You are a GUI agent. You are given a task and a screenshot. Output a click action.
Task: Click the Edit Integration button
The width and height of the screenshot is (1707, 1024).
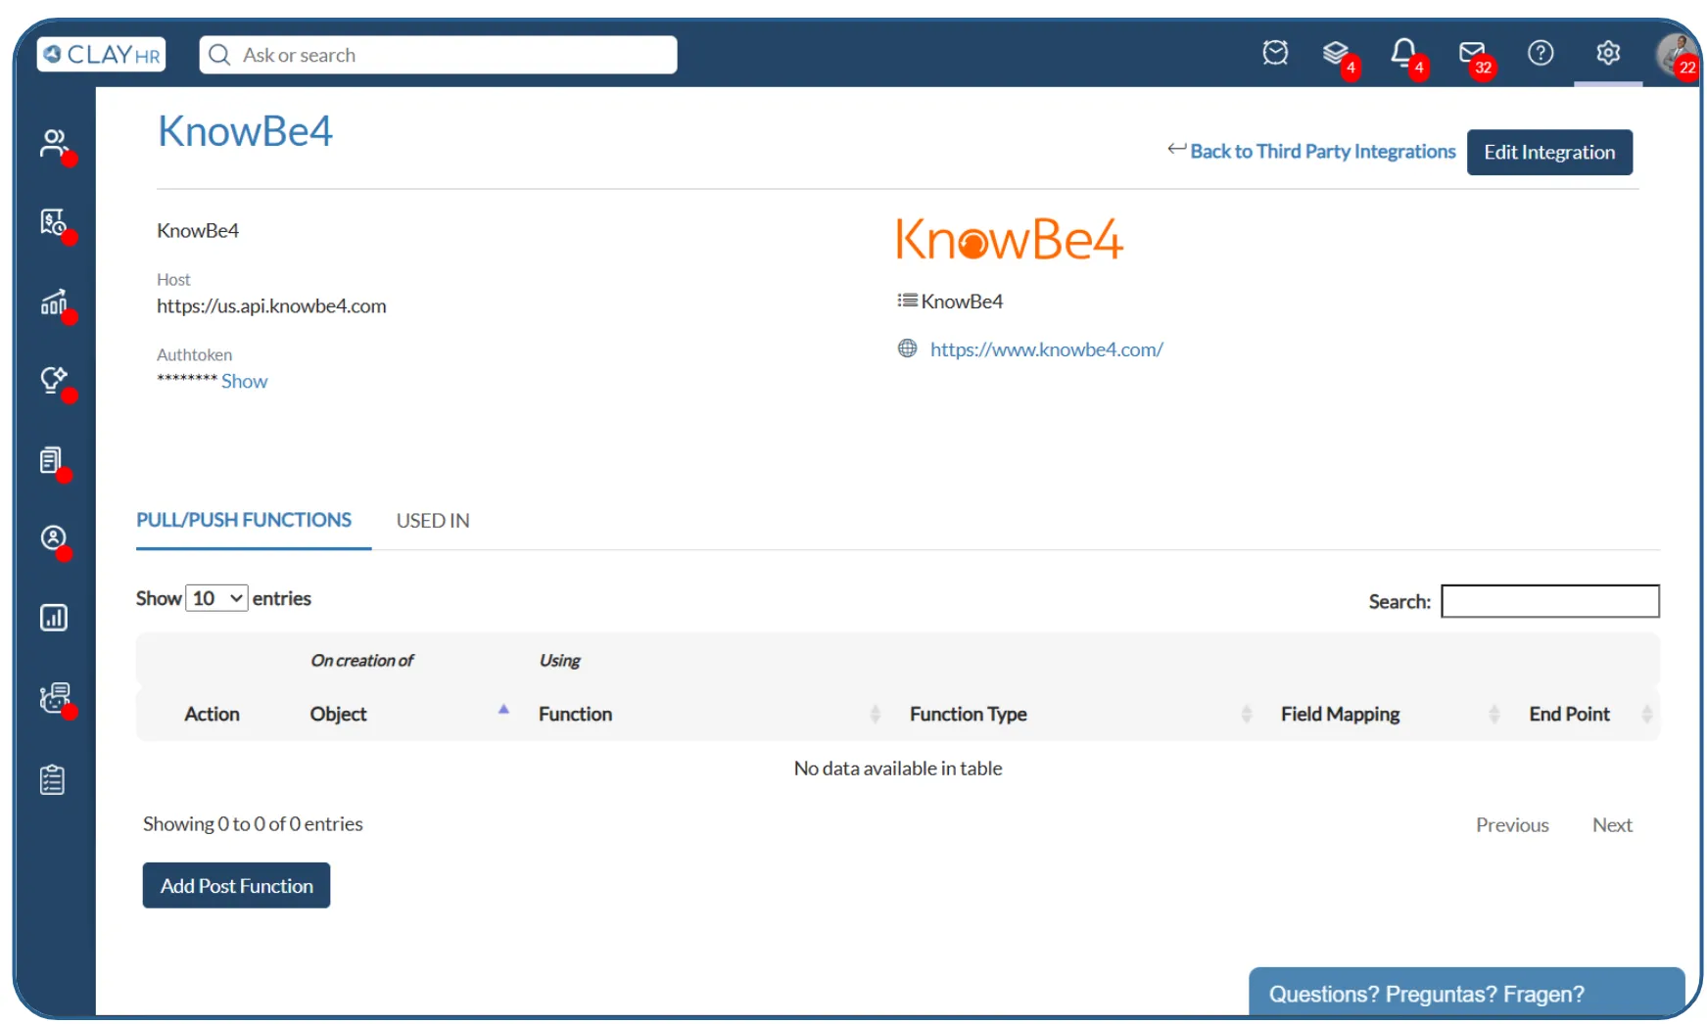[1549, 152]
